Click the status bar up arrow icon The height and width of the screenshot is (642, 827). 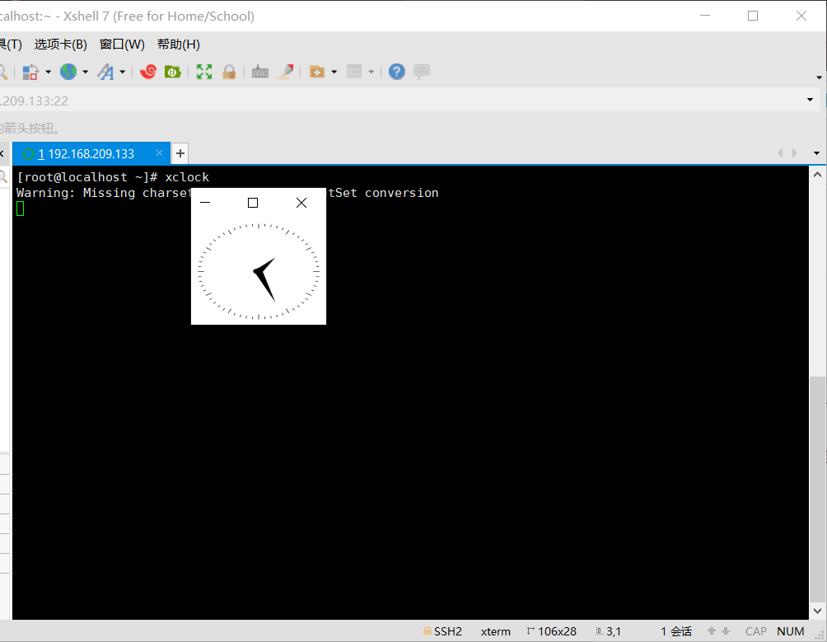tap(712, 631)
